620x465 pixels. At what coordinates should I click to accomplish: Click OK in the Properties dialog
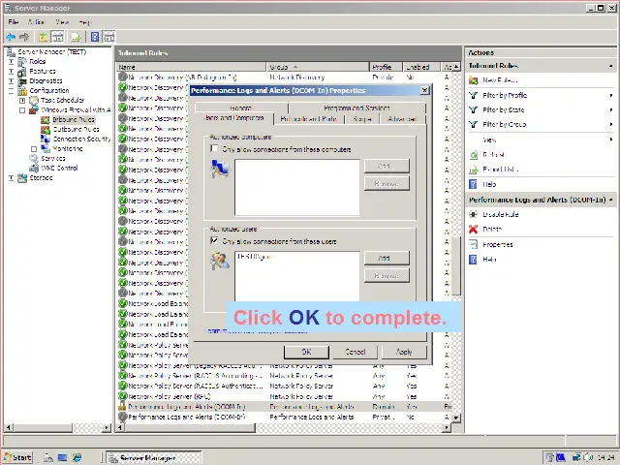[306, 352]
